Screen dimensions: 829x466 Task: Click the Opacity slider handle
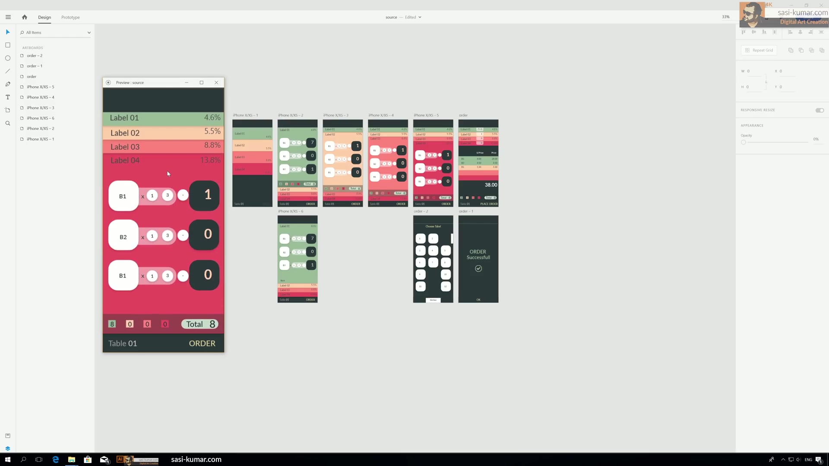pyautogui.click(x=744, y=142)
